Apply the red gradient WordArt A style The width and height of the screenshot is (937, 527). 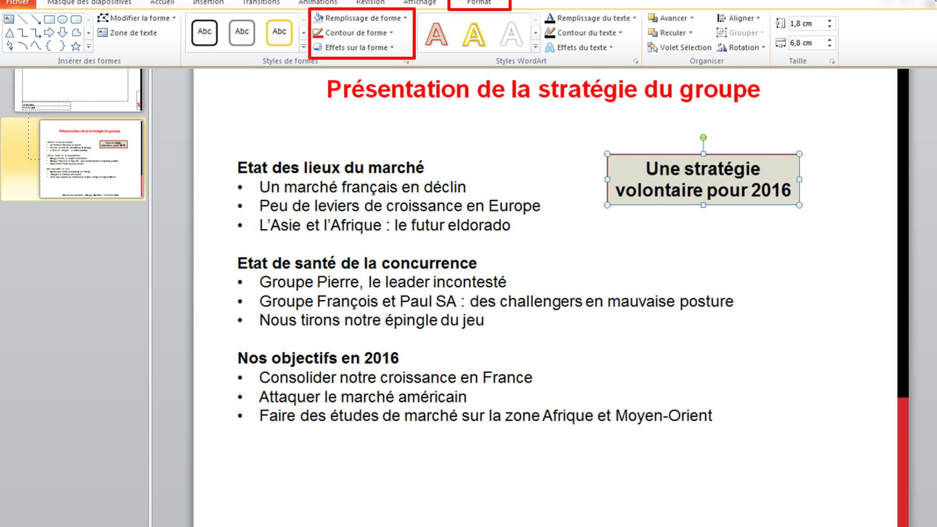coord(436,34)
